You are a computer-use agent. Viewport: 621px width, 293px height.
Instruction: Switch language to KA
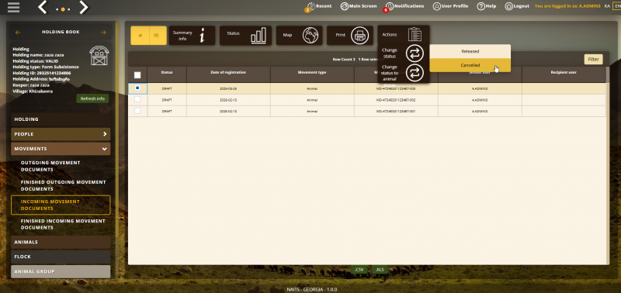tap(607, 6)
